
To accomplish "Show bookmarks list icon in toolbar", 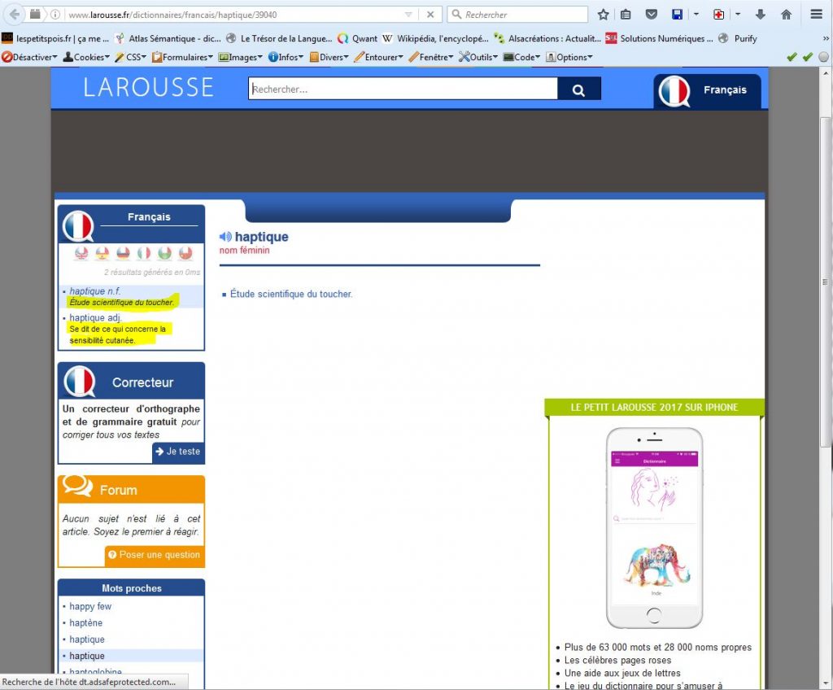I will [626, 15].
